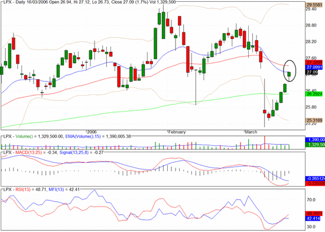This screenshot has height=232, width=325.
Task: Click the 2006 marker on time axis
Action: (92, 132)
